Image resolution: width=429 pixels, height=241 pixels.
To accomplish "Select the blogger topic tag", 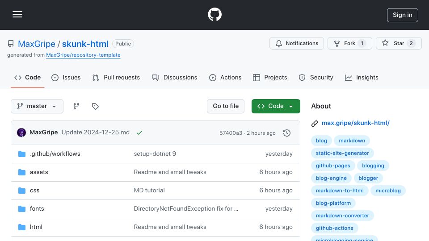I will point(368,178).
